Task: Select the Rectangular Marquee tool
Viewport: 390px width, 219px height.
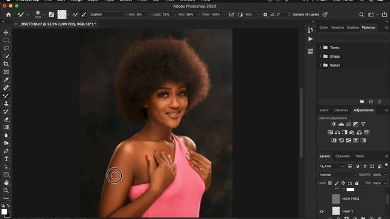Action: (6, 40)
